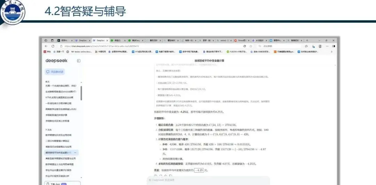Open the chat about sin(x) animation
Screen dimensions: 376x185
click(61, 92)
